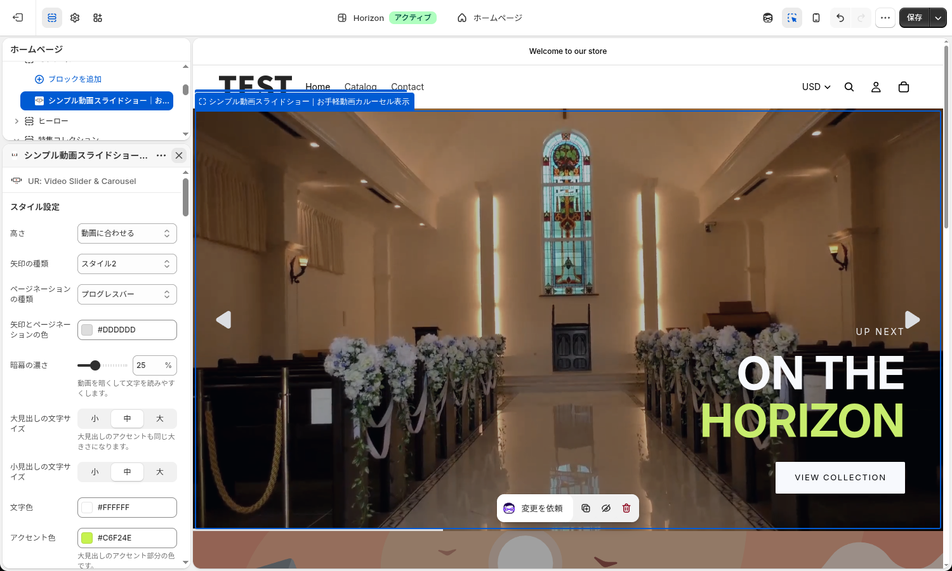Open theme settings gear icon
This screenshot has height=571, width=952.
tap(75, 18)
